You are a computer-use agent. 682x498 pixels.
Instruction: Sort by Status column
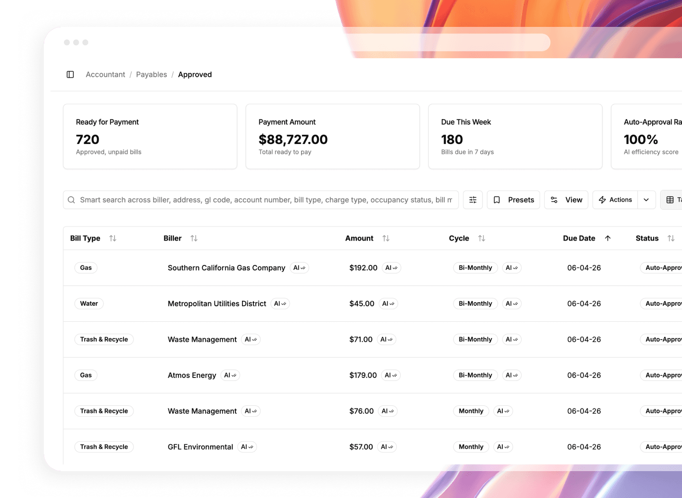(671, 239)
